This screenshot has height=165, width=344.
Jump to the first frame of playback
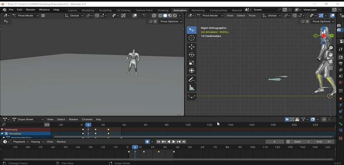coord(159,142)
